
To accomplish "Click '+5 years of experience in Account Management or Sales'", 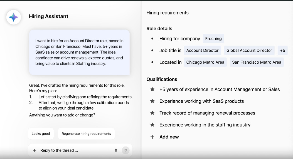I will pos(220,90).
